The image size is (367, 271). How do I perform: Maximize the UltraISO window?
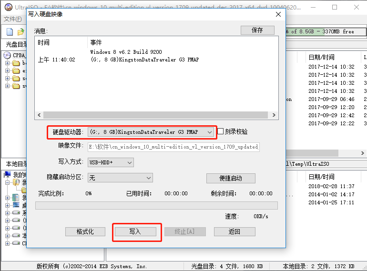click(x=335, y=7)
